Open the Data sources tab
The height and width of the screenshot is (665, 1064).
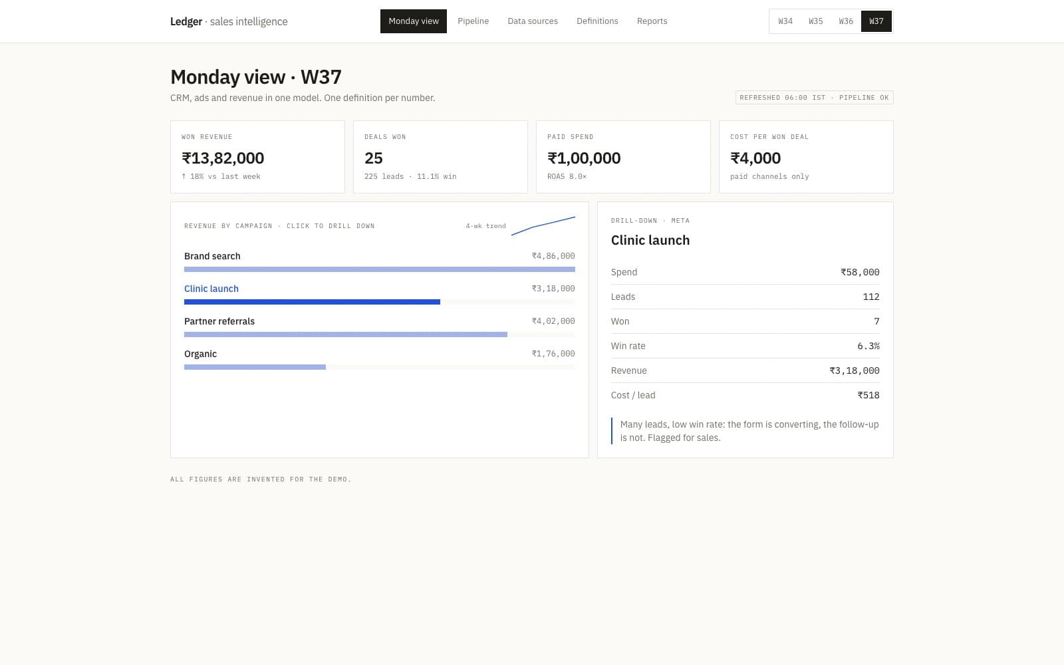[533, 21]
